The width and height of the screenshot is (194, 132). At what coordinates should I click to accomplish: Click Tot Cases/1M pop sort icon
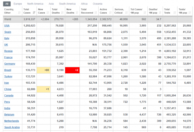coord(145,13)
